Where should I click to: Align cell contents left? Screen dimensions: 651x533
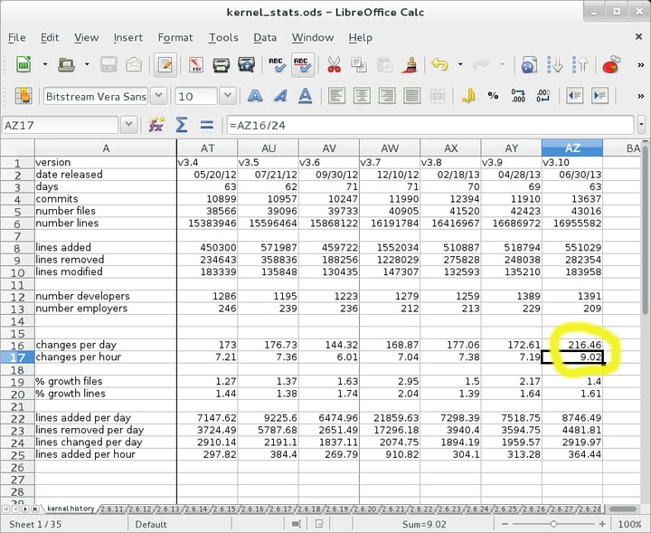[x=336, y=96]
